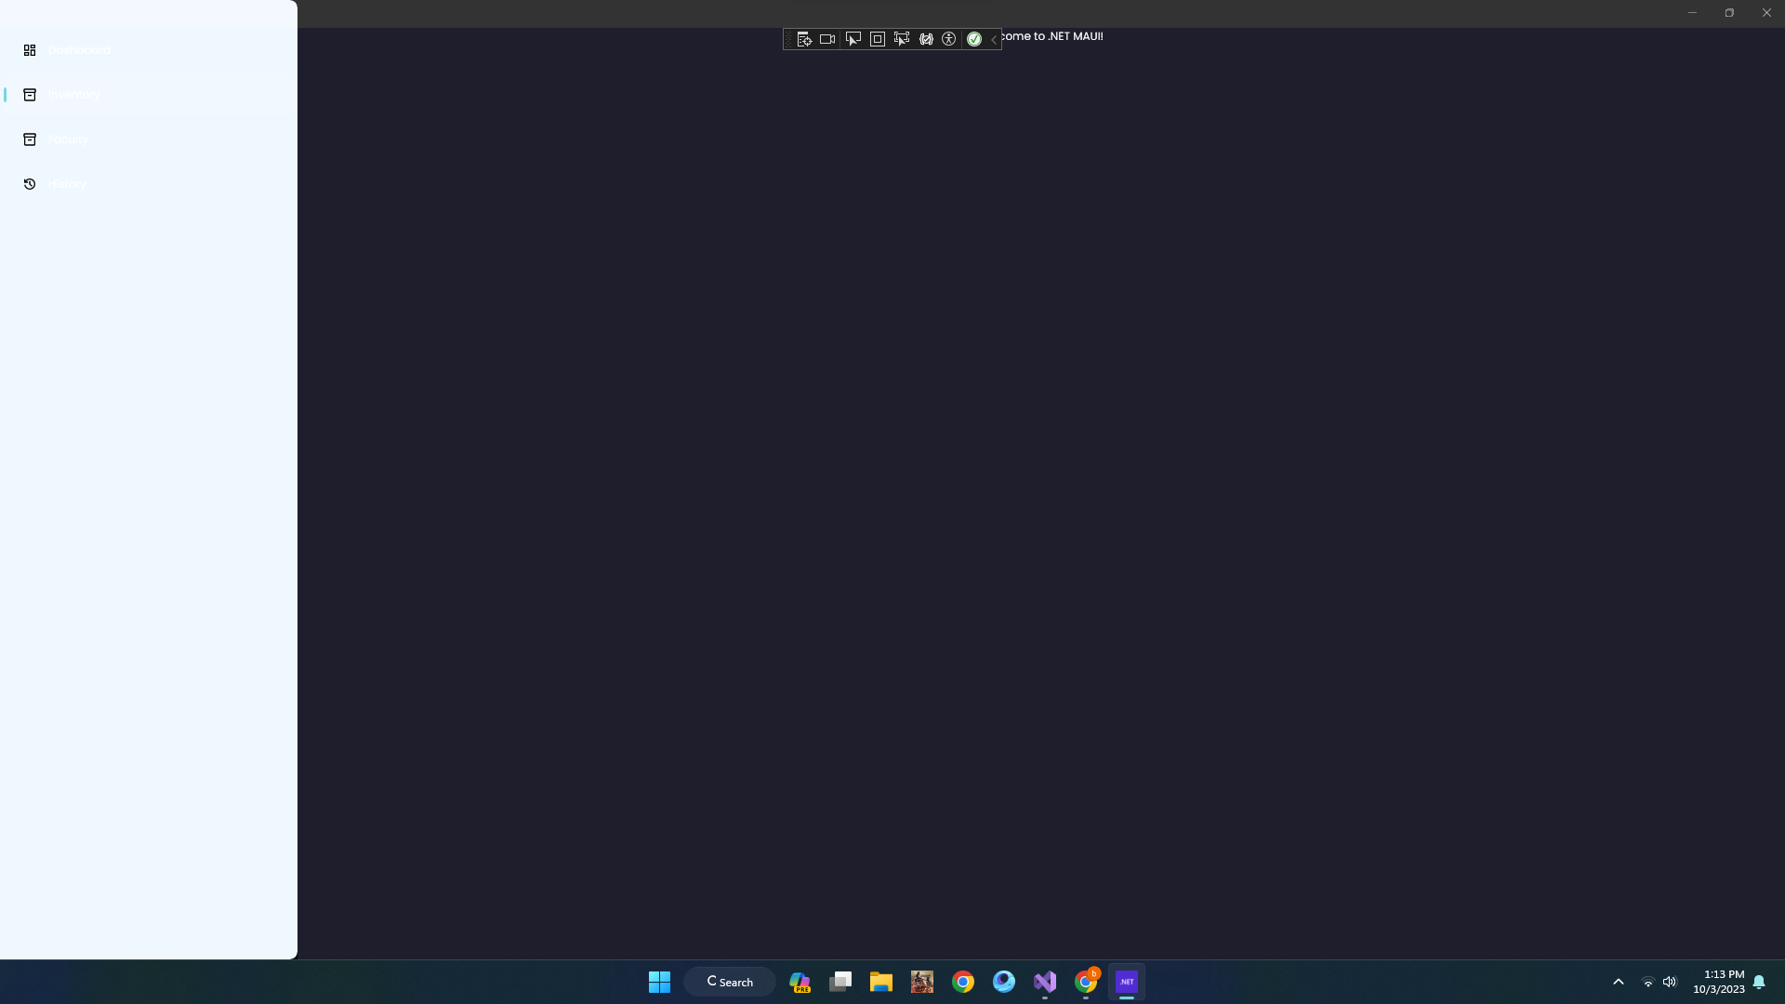Image resolution: width=1785 pixels, height=1004 pixels.
Task: Expand the hidden icons in the system tray
Action: pyautogui.click(x=1618, y=981)
